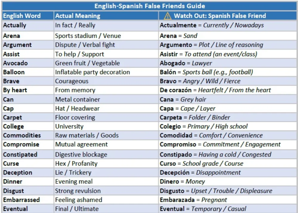Select the 'Actually' cell
Viewport: 298px width, 213px height.
(28, 25)
